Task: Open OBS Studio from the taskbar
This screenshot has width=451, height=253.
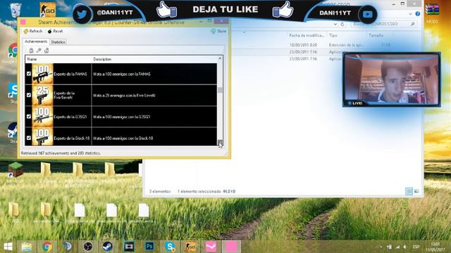Action: coord(88,247)
